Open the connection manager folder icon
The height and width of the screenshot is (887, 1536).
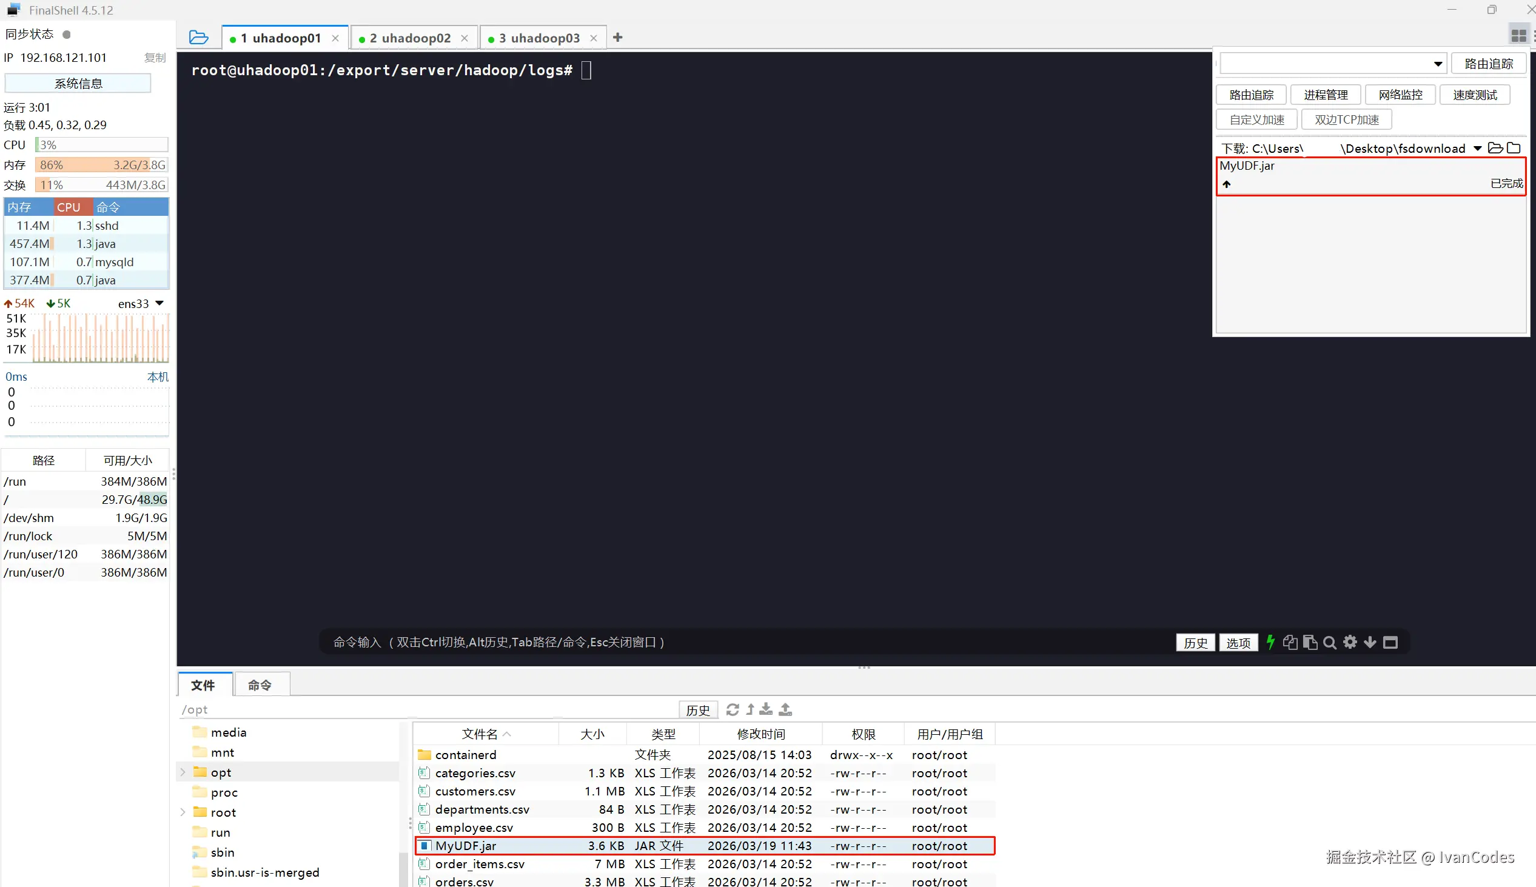[199, 38]
